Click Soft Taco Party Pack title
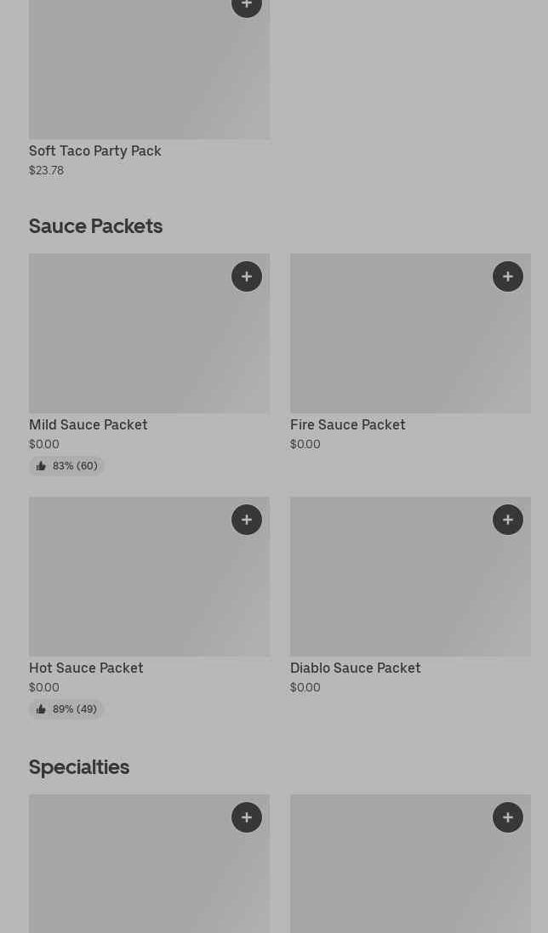 coord(95,151)
